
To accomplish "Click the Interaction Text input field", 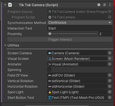I will (80, 28).
